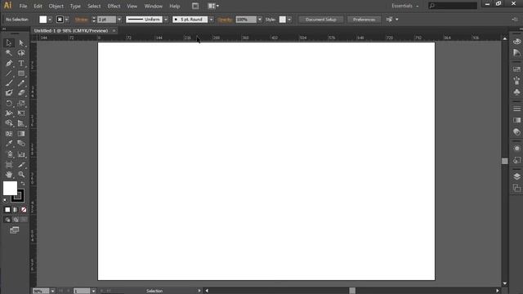This screenshot has width=523, height=294.
Task: Open the Edit menu
Action: coord(38,6)
